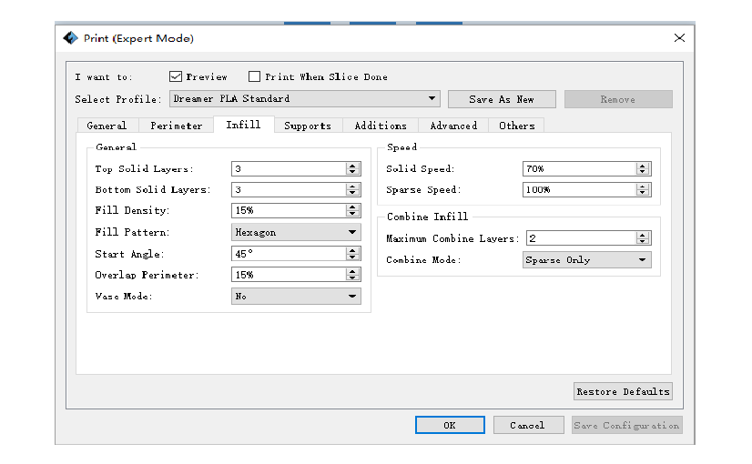The height and width of the screenshot is (464, 752).
Task: Switch to the Supports tab
Action: pos(308,126)
